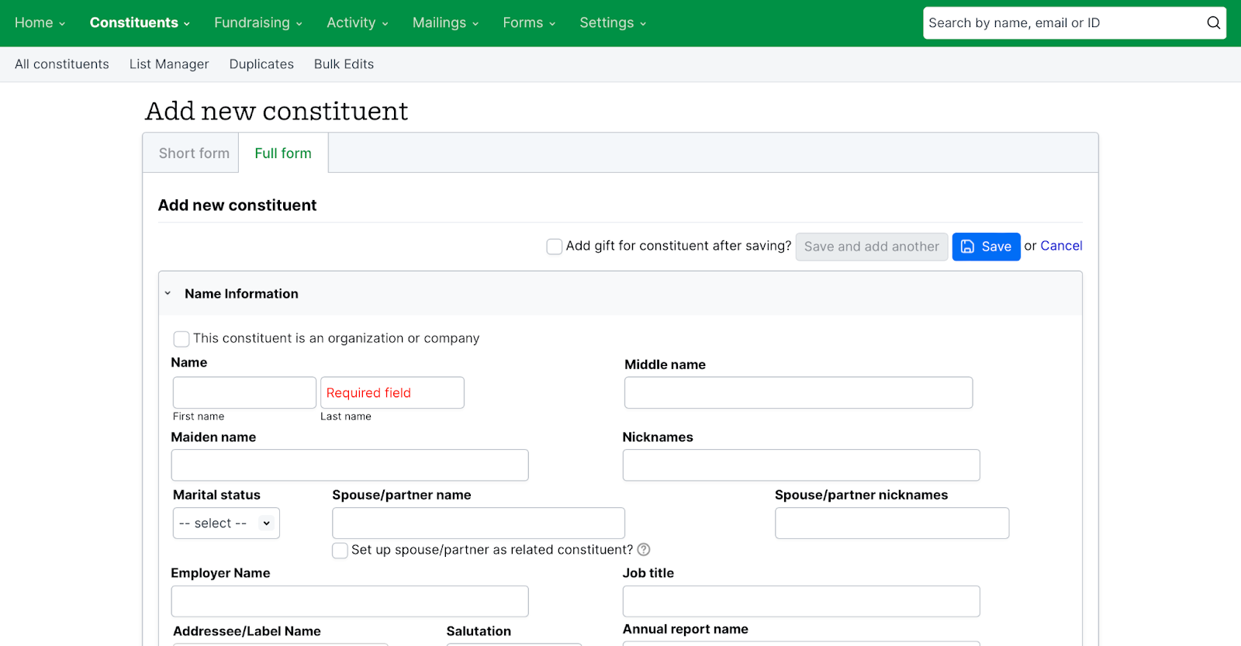Open the Duplicates page
Screen dimensions: 1241x646
pyautogui.click(x=261, y=64)
